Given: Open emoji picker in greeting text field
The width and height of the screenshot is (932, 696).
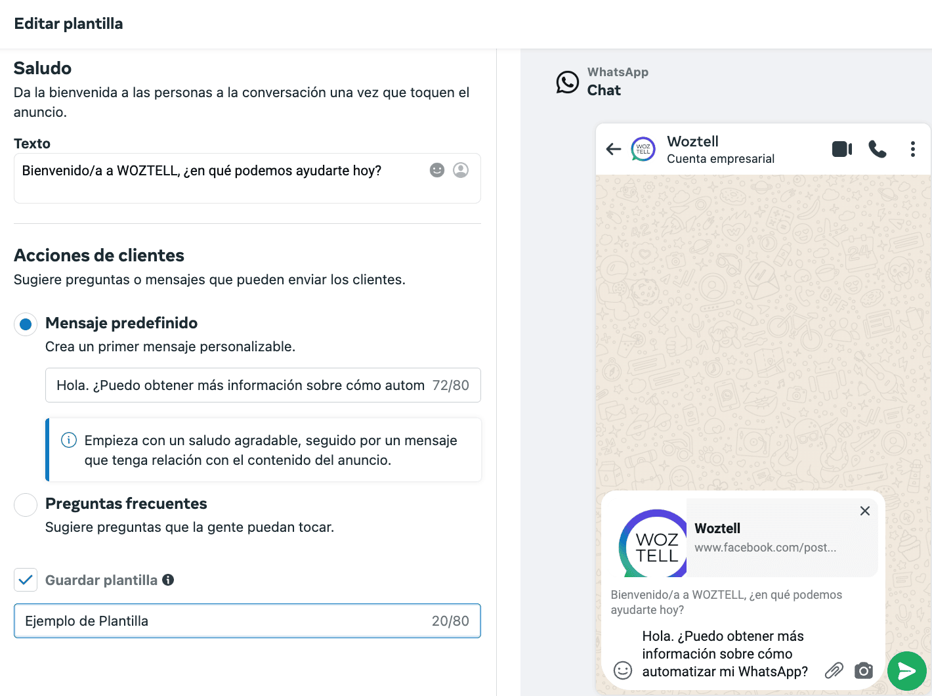Looking at the screenshot, I should (x=437, y=170).
